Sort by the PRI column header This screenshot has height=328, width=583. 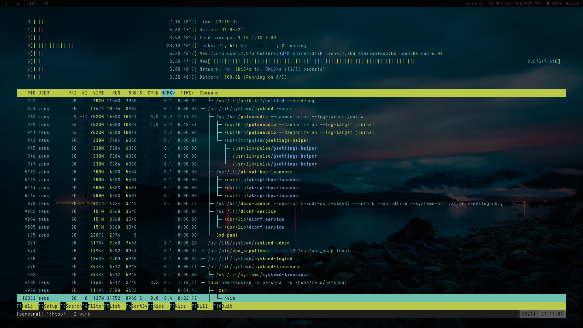click(x=73, y=93)
